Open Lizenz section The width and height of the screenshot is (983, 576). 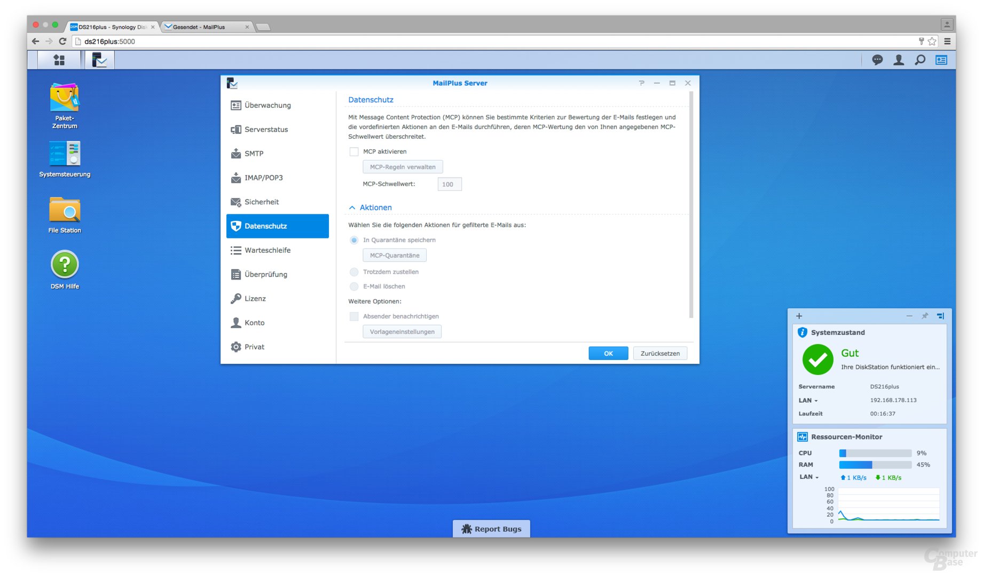[x=278, y=299]
